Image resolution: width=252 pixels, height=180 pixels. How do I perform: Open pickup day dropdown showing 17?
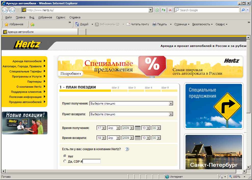click(x=101, y=128)
